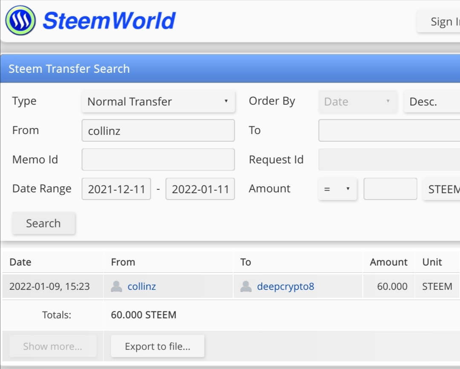
Task: Click the avatar icon beside deepcrypto8
Action: (x=246, y=286)
